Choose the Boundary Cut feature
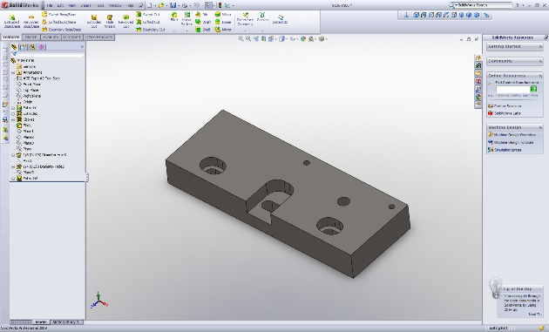The height and width of the screenshot is (332, 549). coord(150,30)
